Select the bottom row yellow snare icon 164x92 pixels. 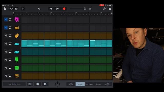pos(17,76)
